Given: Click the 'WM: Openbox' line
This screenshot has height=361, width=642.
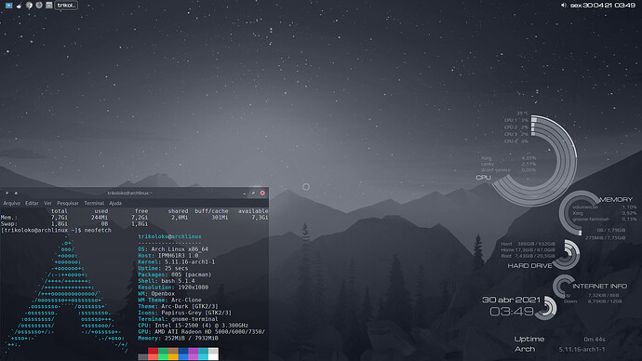Looking at the screenshot, I should (156, 294).
